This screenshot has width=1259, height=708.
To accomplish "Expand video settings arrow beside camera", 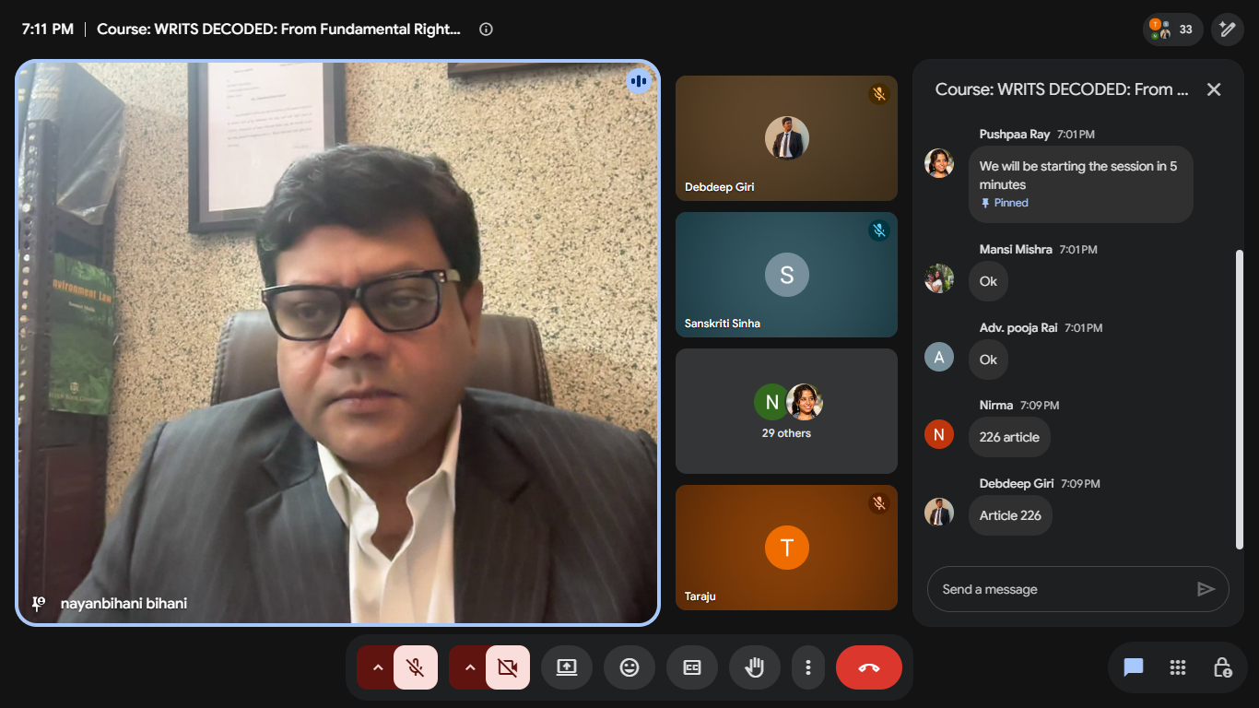I will (468, 667).
